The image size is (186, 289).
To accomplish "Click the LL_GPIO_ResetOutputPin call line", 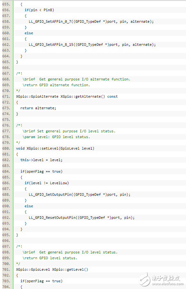I will click(x=82, y=218).
